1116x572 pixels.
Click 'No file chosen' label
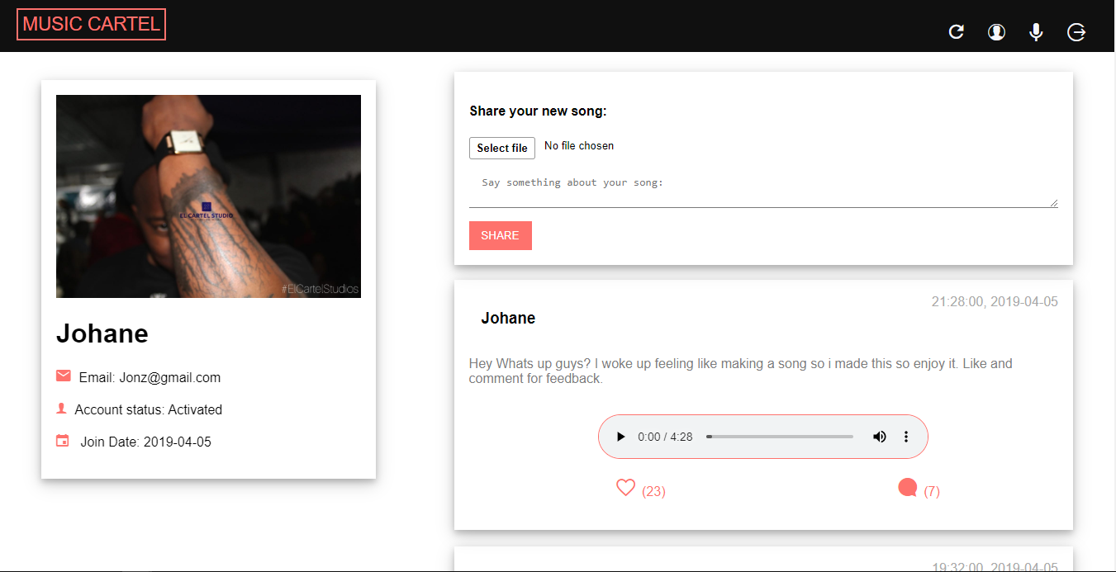pyautogui.click(x=579, y=146)
